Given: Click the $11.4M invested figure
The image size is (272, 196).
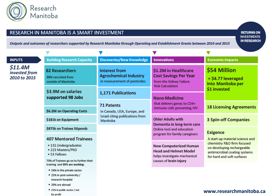Looking at the screenshot, I should click(x=23, y=72).
